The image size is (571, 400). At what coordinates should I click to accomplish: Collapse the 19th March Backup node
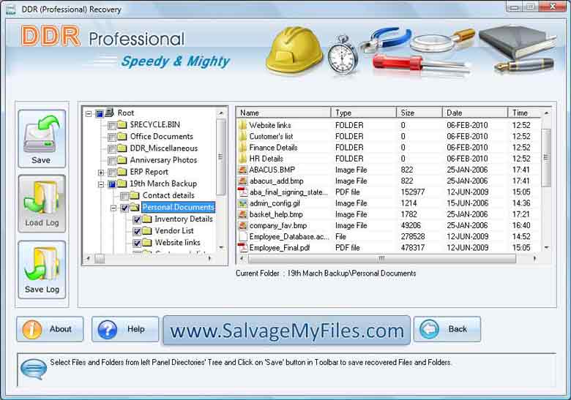(101, 184)
